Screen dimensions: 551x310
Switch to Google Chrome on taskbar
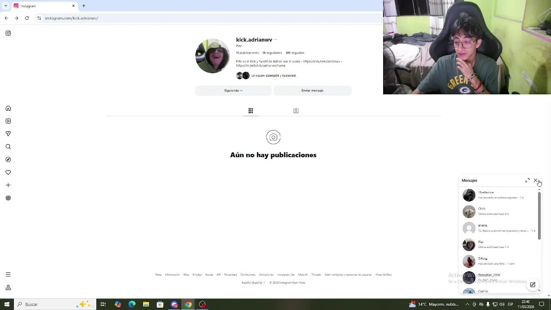(188, 304)
